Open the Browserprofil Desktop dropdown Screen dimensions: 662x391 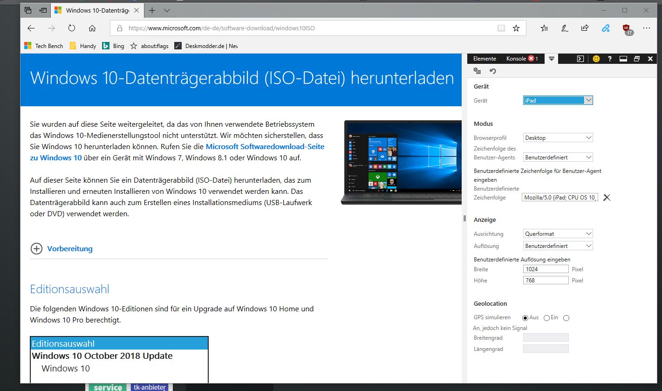(558, 137)
